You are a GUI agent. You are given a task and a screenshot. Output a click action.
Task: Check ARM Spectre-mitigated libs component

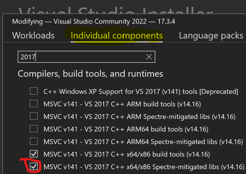click(33, 116)
